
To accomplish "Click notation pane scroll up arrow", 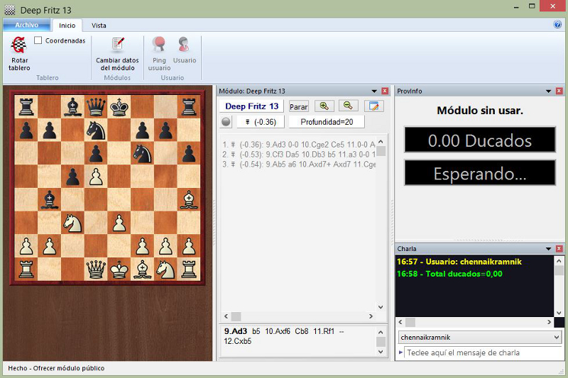I will tap(381, 332).
